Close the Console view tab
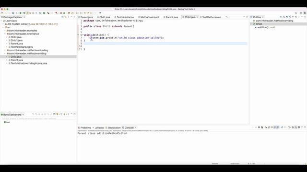Viewport: 307px width, 172px height. 135,128
